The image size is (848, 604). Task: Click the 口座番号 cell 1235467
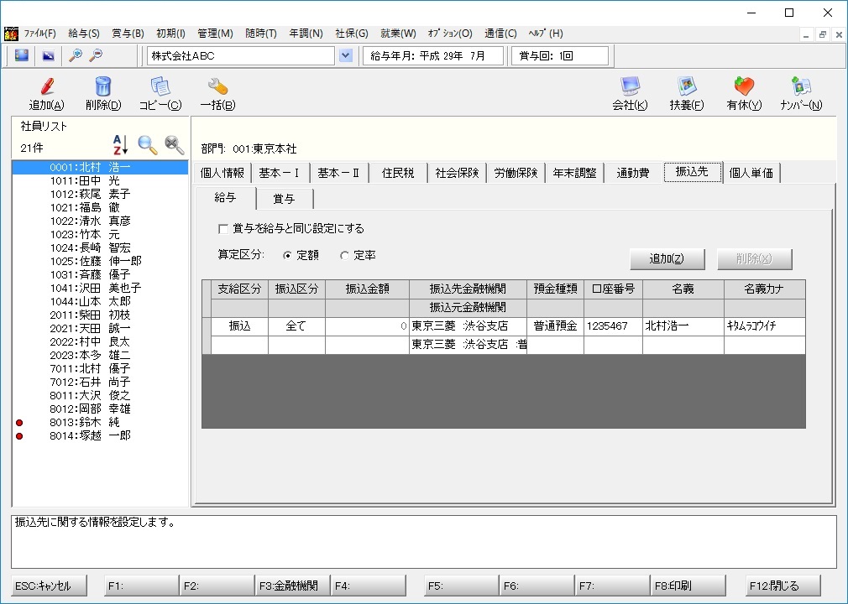tap(613, 326)
